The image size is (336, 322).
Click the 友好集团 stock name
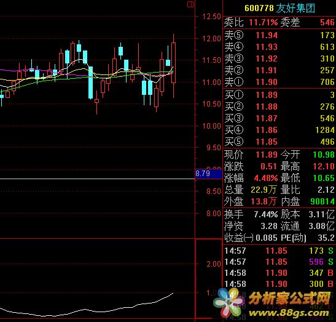295,8
